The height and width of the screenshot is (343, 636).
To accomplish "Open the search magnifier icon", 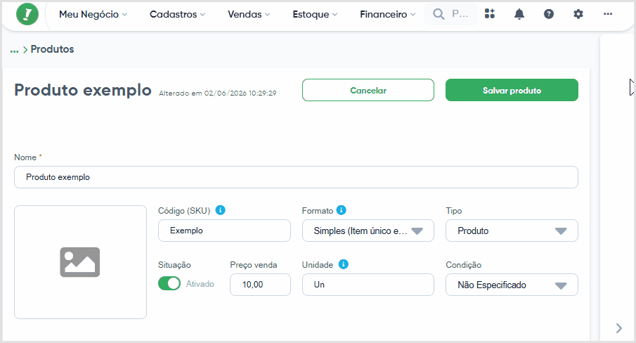I will coord(439,14).
